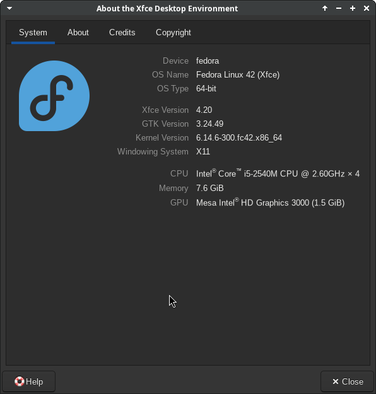
Task: Select the System tab
Action: pos(33,33)
